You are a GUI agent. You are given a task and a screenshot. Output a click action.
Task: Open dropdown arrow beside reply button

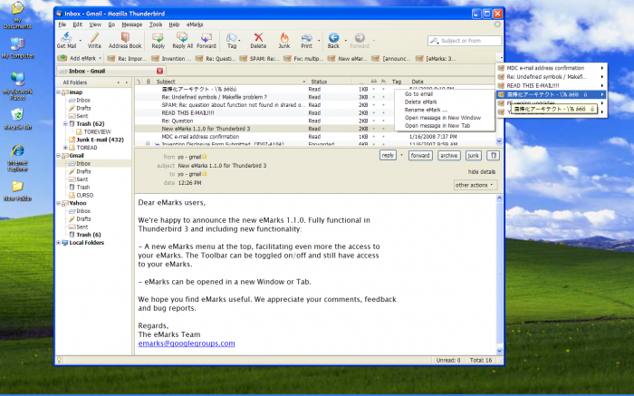pos(401,155)
